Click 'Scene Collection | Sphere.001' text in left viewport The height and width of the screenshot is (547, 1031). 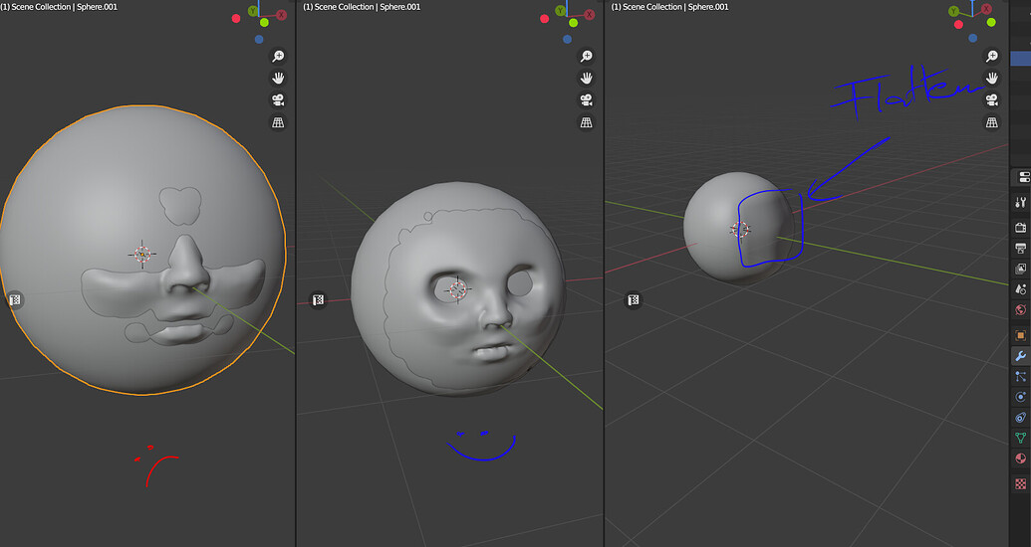[65, 7]
